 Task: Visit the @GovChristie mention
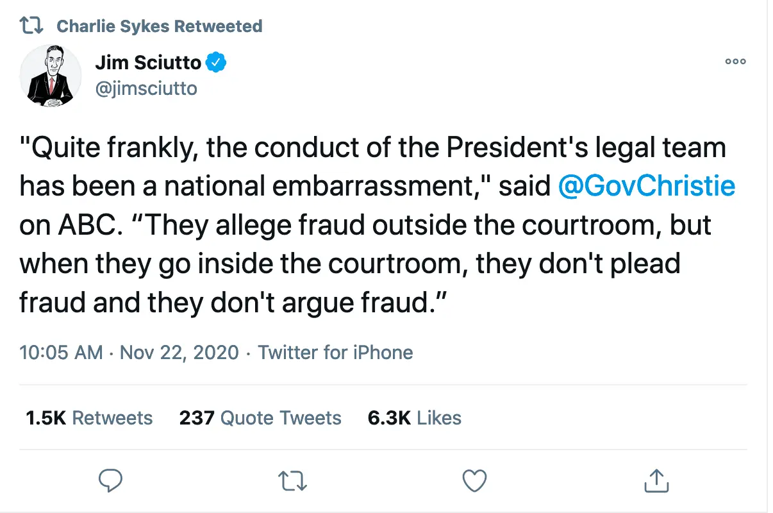point(646,186)
